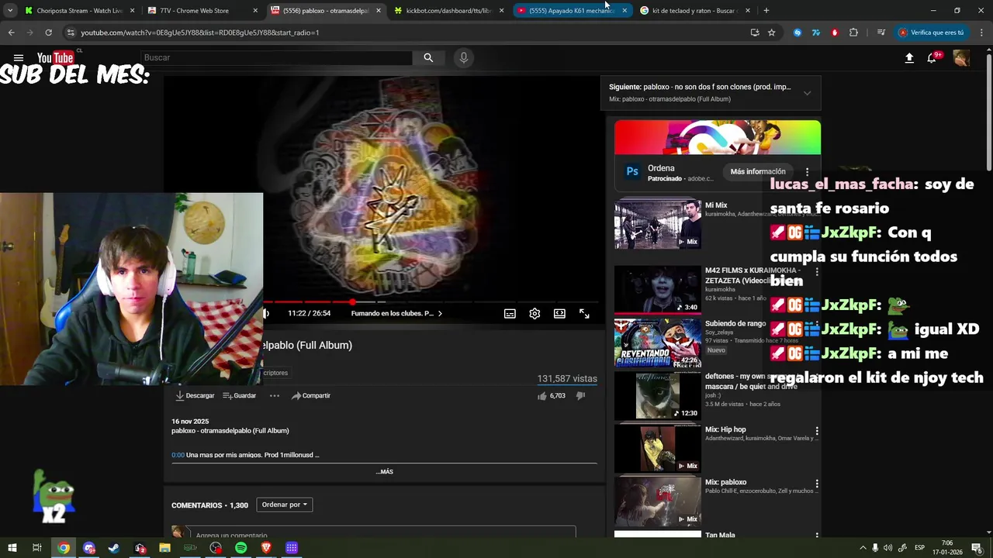Open File Explorer from the taskbar

point(164,548)
